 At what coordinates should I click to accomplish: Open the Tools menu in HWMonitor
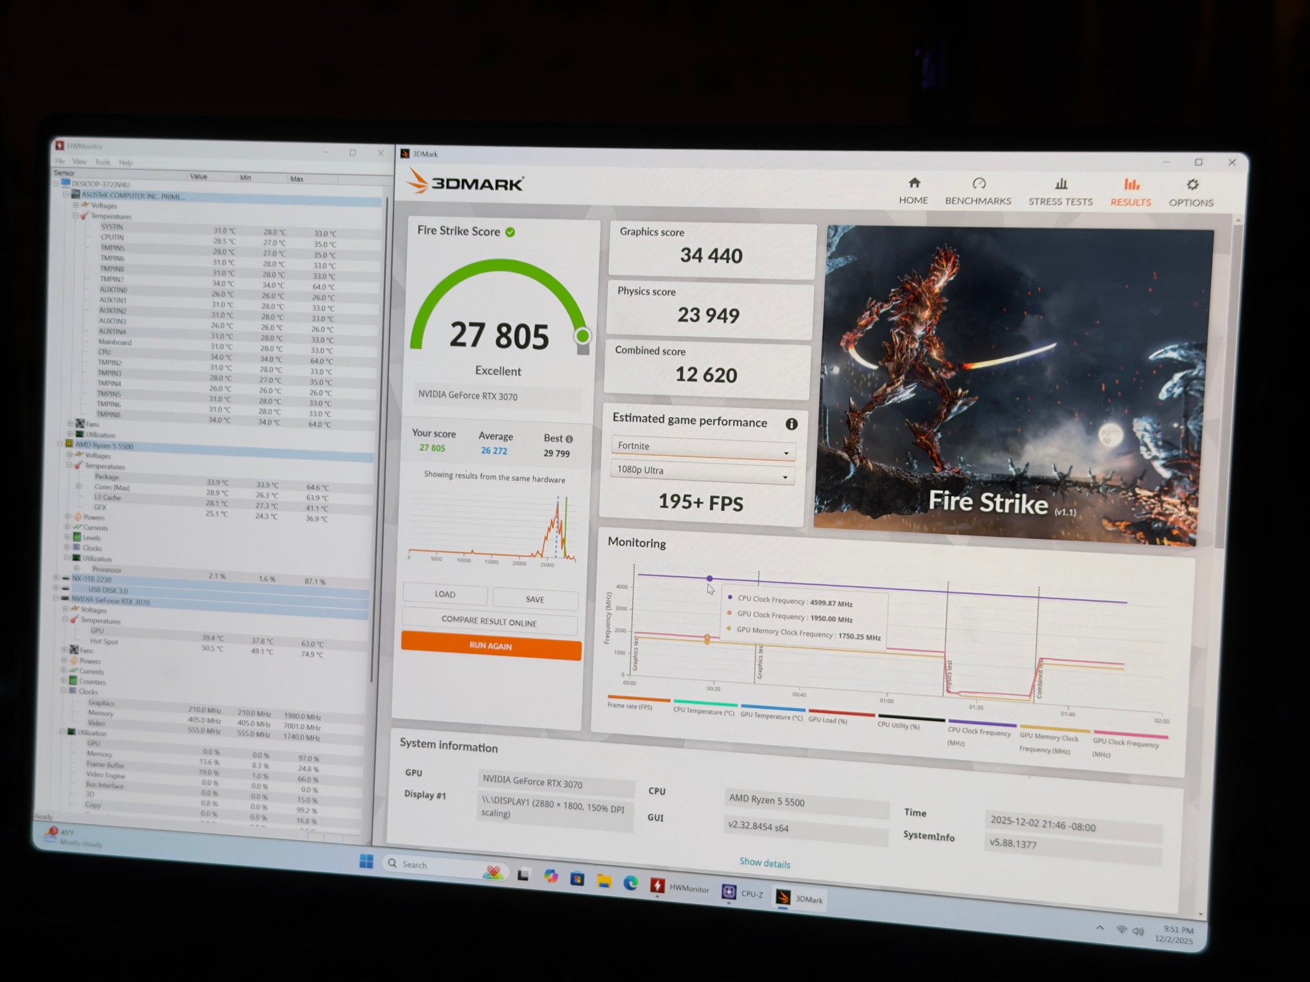[103, 162]
